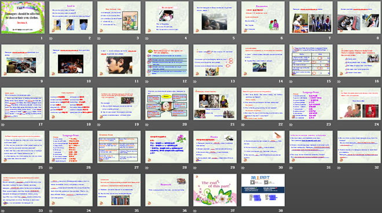Click the animation star beneath slide 20
Viewport: 382px width, 213px height.
147,124
